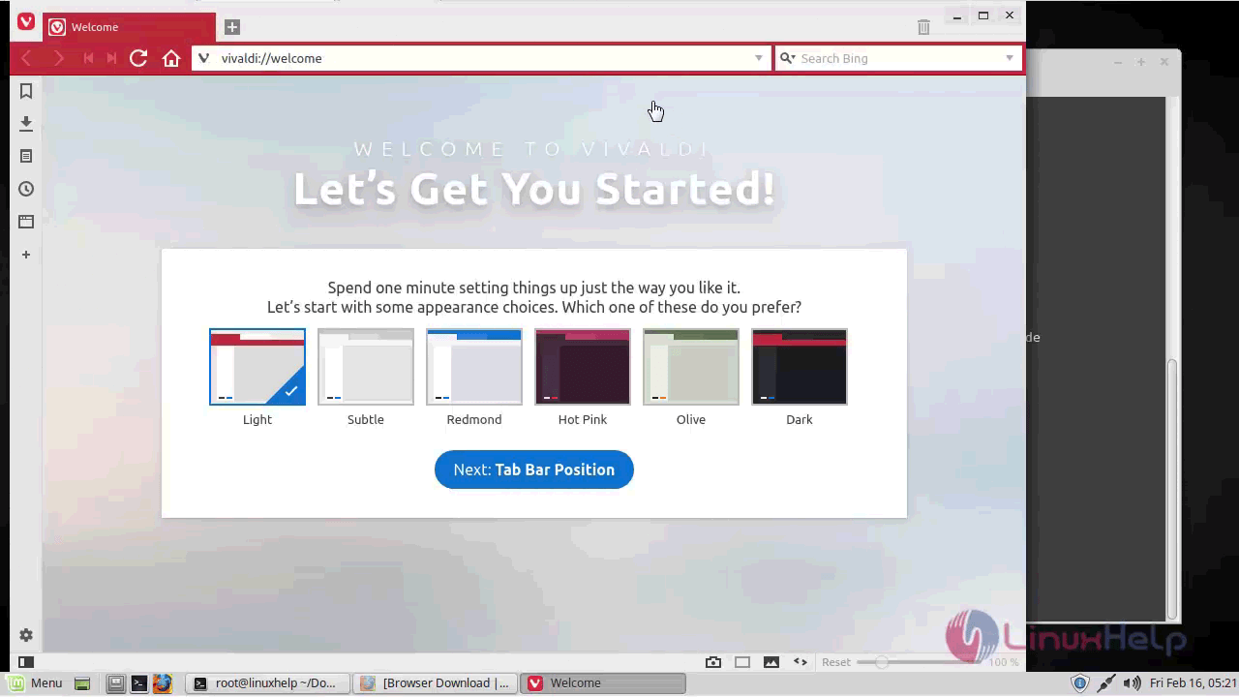Image resolution: width=1239 pixels, height=697 pixels.
Task: Choose the Olive theme
Action: pyautogui.click(x=691, y=367)
